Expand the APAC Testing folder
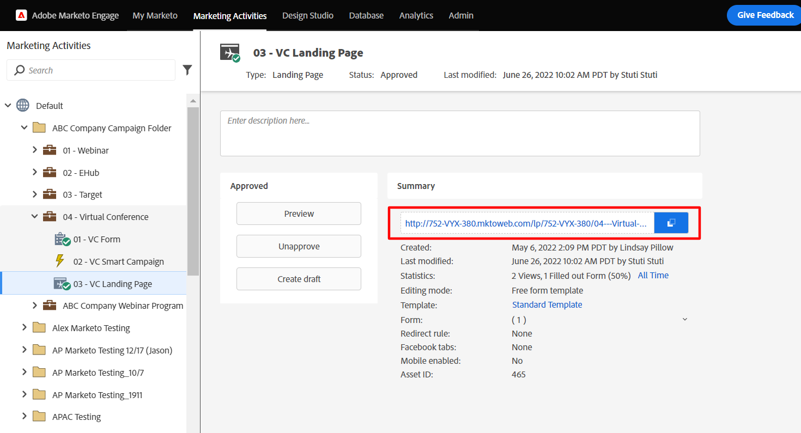The width and height of the screenshot is (801, 433). (x=24, y=416)
